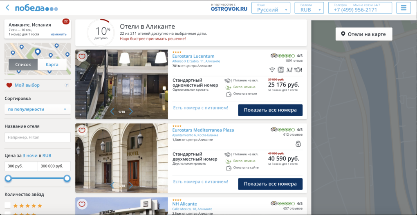417x215 pixels.
Task: Click Ayuntamiento 6, Коста-Бланка address link
Action: pyautogui.click(x=195, y=135)
